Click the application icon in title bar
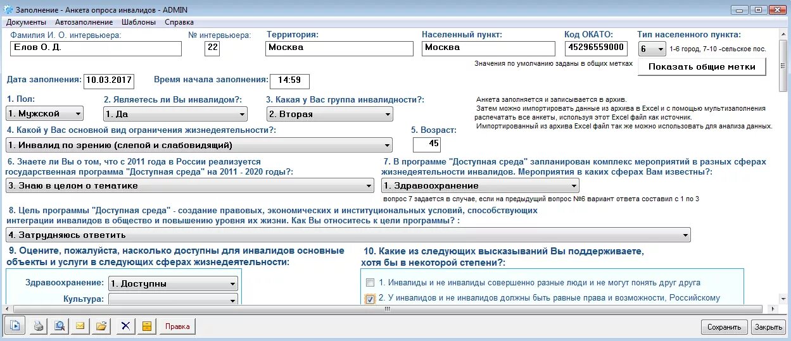This screenshot has width=791, height=341. point(8,9)
